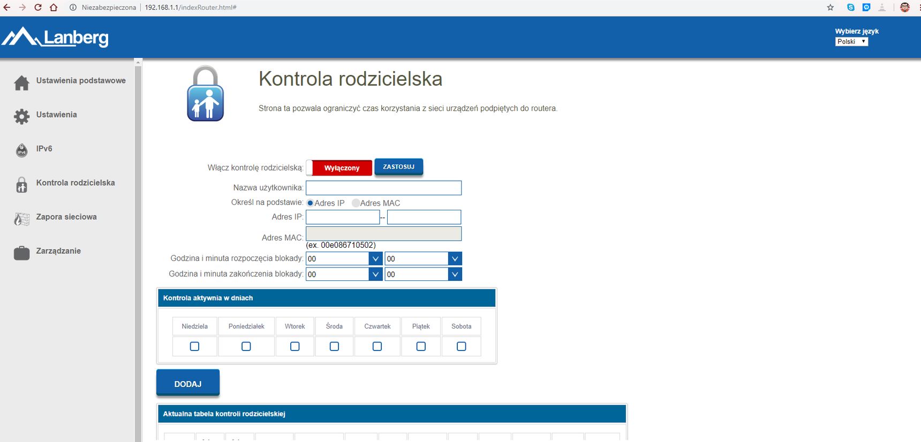Click the blue extension icon beside Skype
The image size is (921, 442).
point(866,7)
